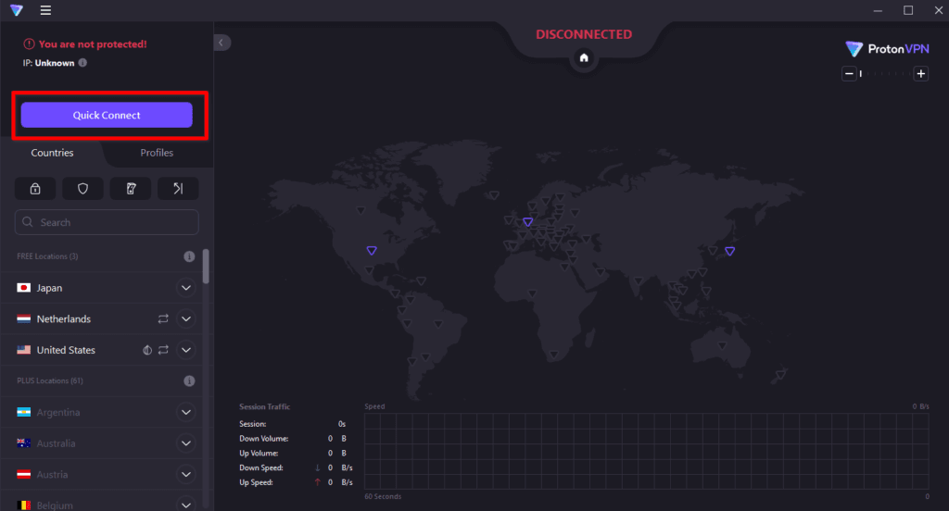This screenshot has width=949, height=511.
Task: Click the DISCONNECTED status text
Action: (584, 34)
